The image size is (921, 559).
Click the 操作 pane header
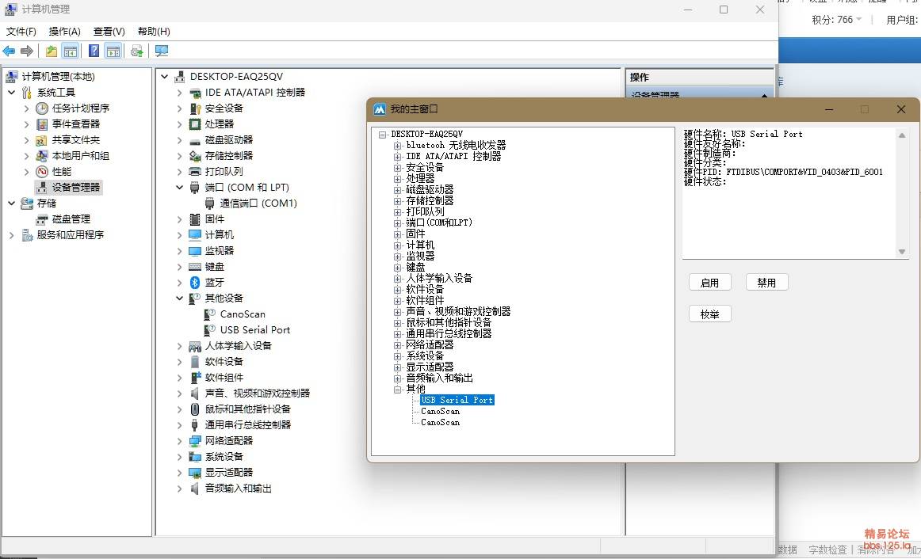point(699,77)
